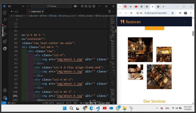Open the notifications bell in status bar
The image size is (196, 113).
(x=114, y=103)
